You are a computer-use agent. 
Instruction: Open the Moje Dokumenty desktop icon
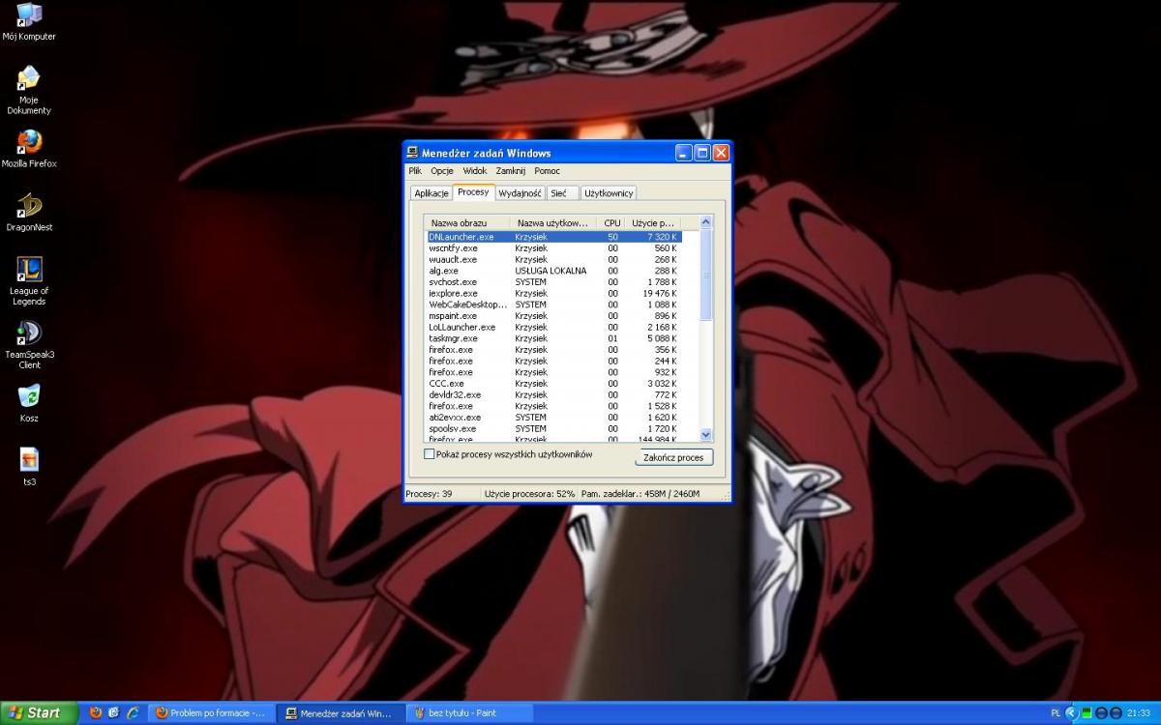[x=29, y=90]
